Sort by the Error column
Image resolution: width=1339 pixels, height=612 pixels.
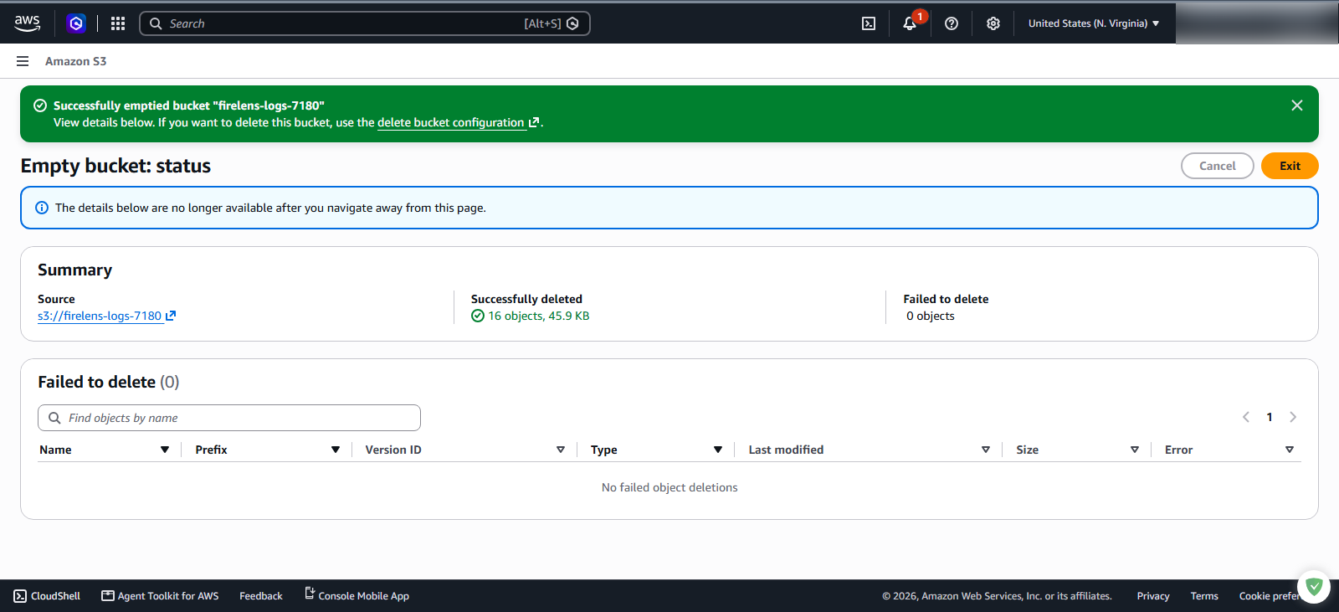[x=1290, y=450]
